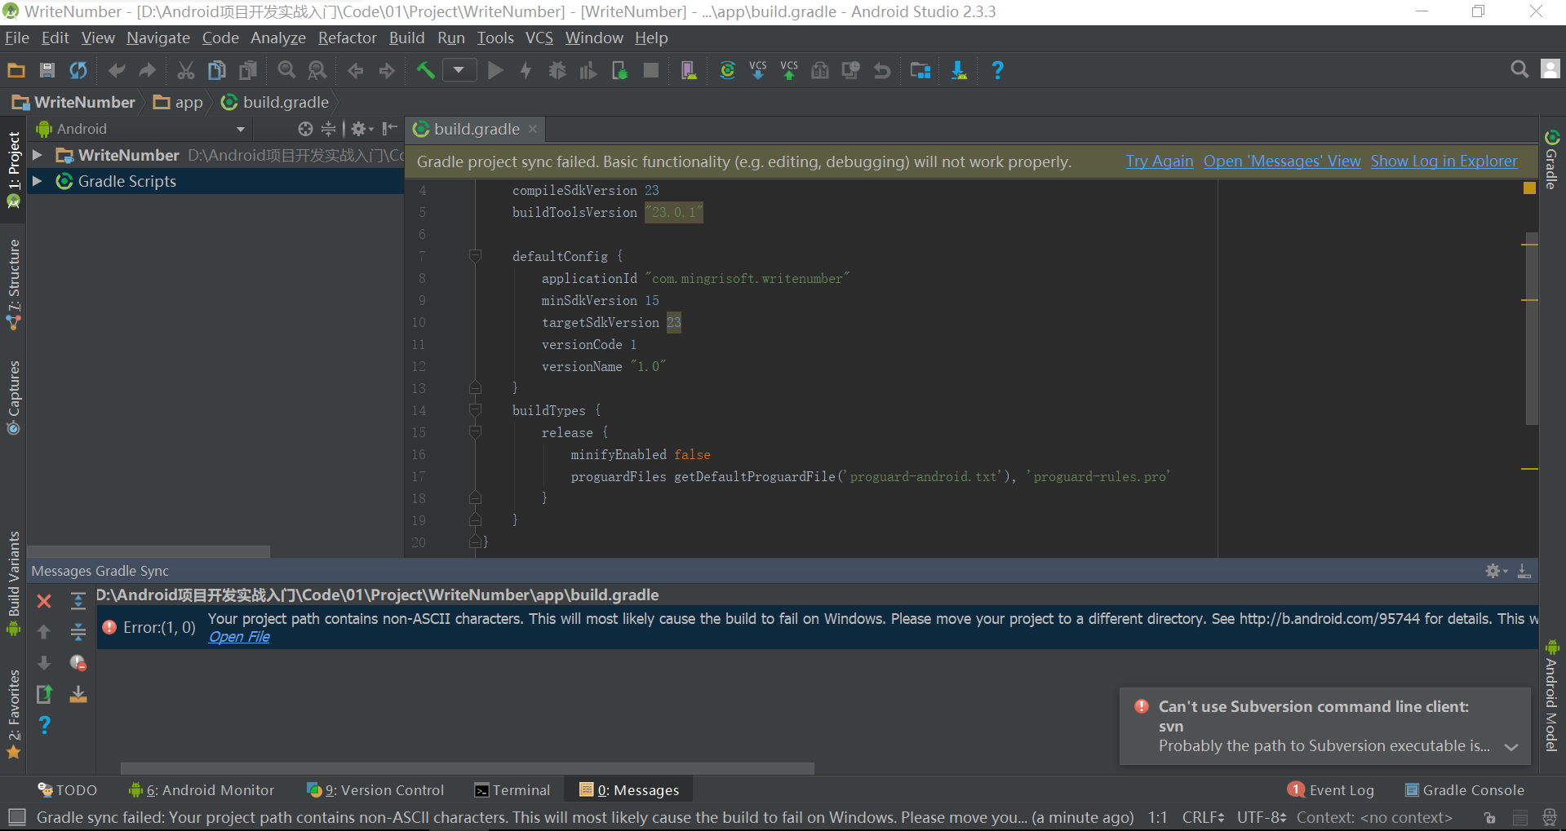1566x831 pixels.
Task: Toggle the 9: Version Control tool window
Action: 376,790
